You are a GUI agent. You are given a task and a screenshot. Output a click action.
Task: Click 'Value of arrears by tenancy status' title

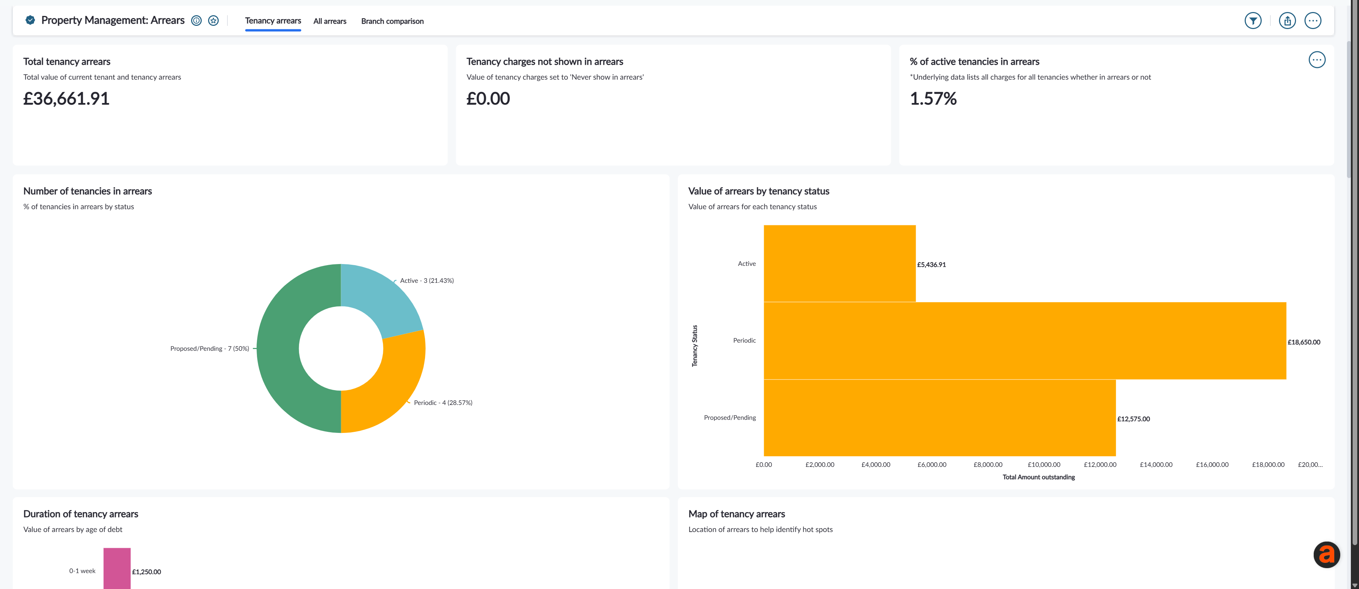759,191
